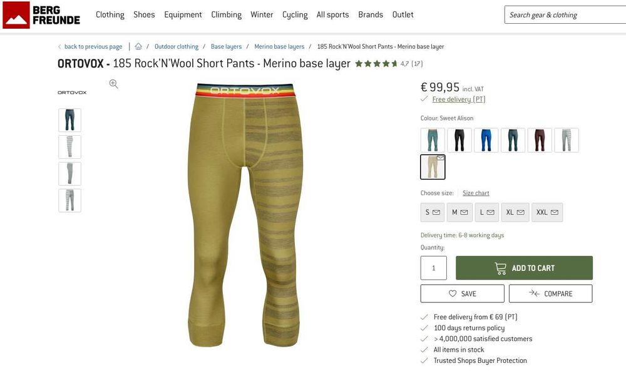Select size XXL

[x=547, y=212]
